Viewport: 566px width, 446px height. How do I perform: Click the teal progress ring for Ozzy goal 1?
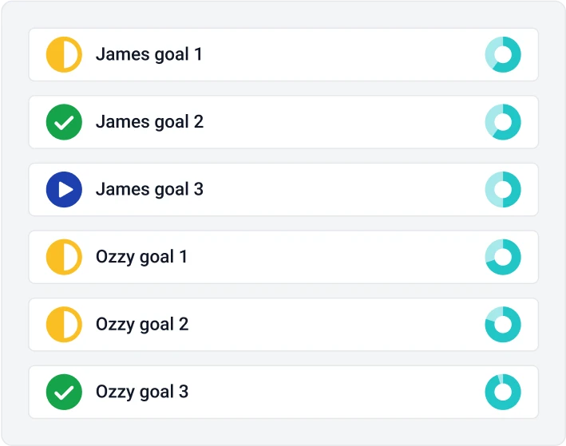[x=503, y=257]
